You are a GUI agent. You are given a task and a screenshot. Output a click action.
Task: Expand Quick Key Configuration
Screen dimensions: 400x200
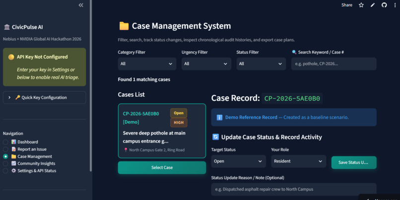pyautogui.click(x=44, y=97)
